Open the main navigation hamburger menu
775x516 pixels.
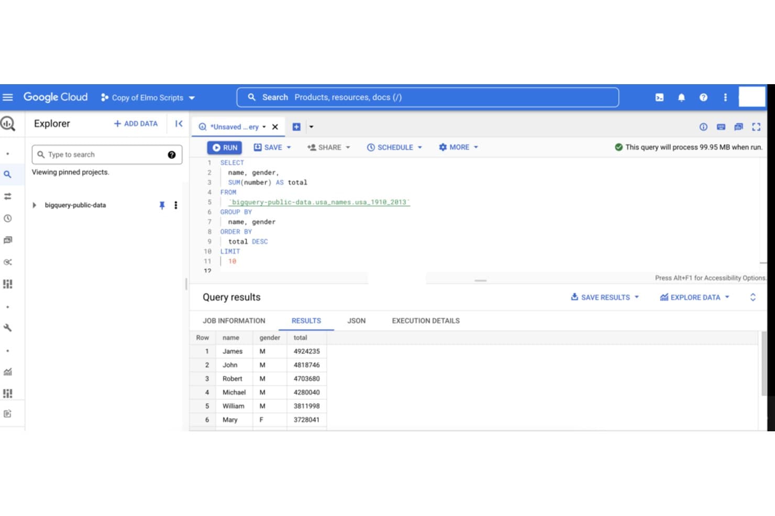click(8, 97)
